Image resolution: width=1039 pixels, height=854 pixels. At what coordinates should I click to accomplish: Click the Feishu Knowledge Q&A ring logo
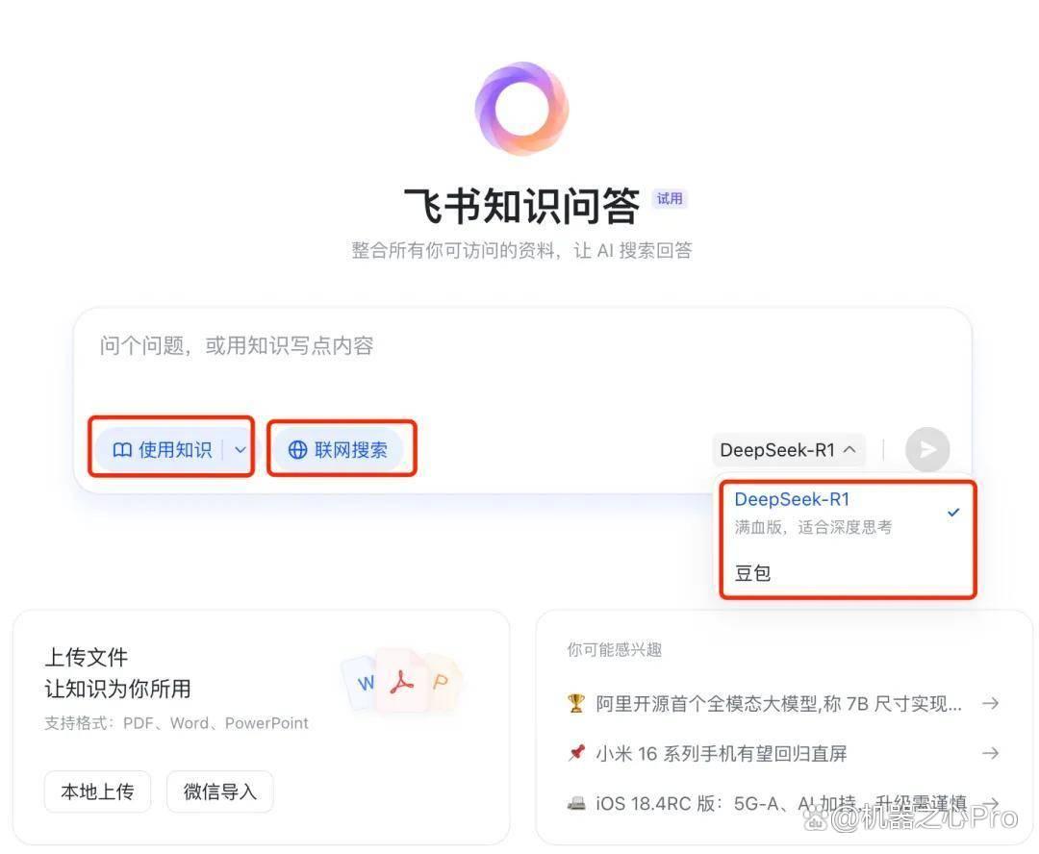pos(522,109)
